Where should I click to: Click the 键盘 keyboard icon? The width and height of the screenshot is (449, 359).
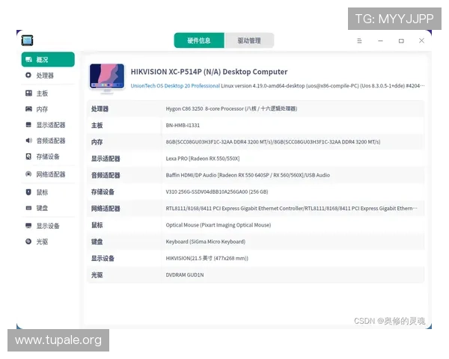28,208
